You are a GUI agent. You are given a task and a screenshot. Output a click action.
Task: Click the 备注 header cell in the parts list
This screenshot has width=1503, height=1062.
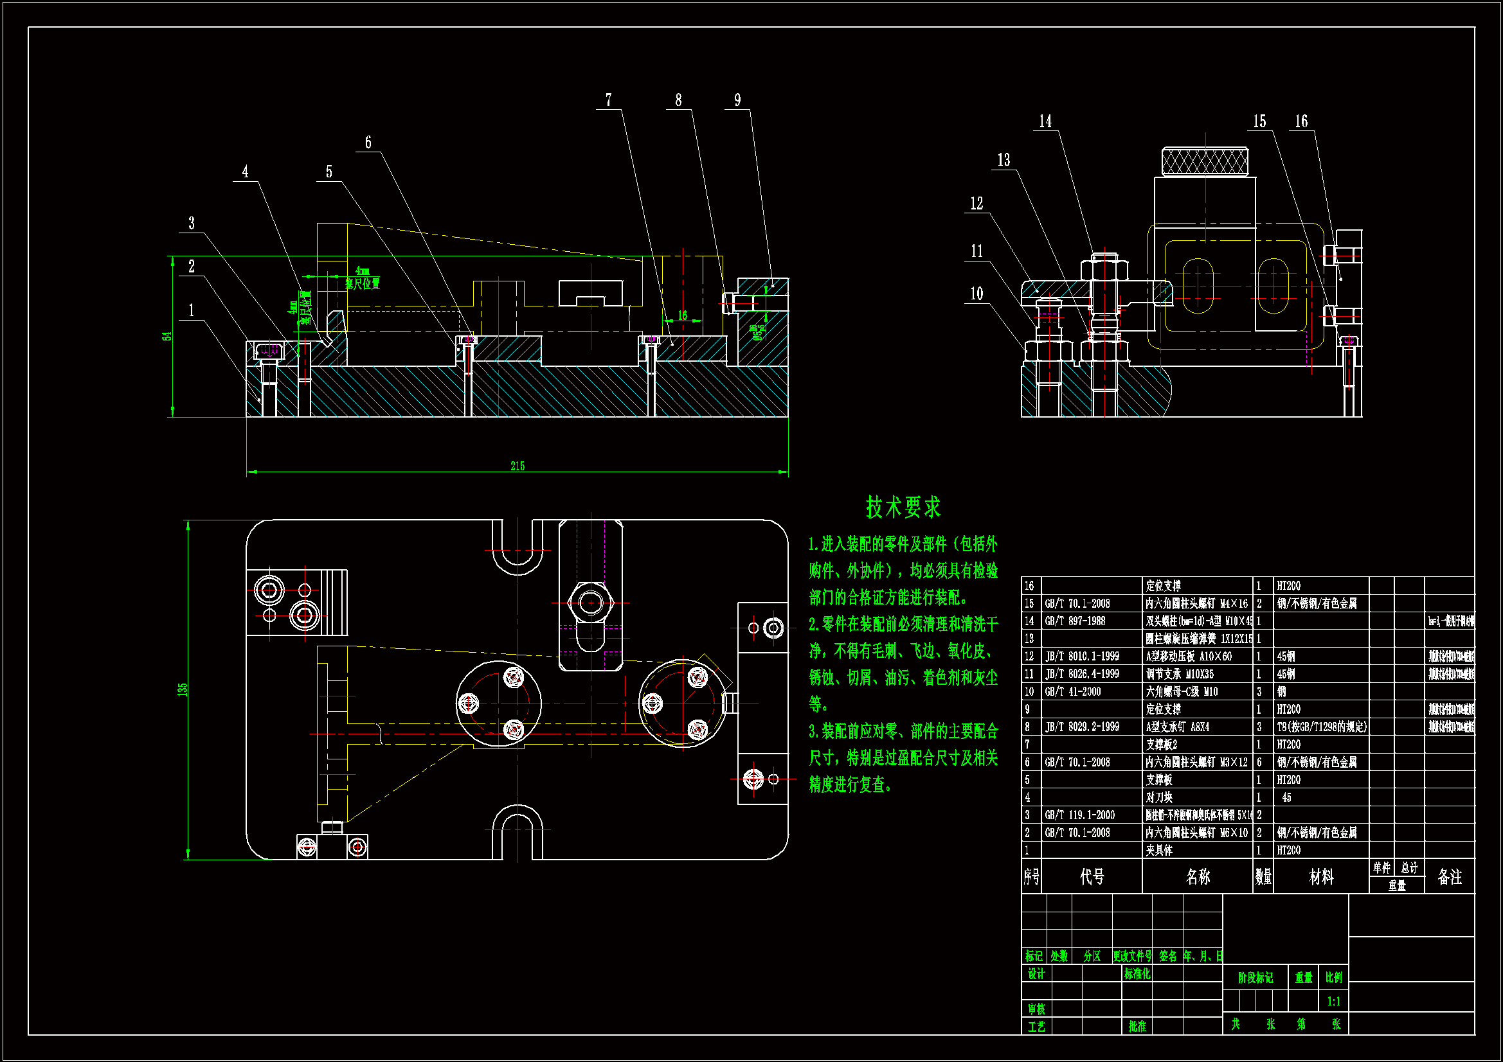pyautogui.click(x=1449, y=877)
